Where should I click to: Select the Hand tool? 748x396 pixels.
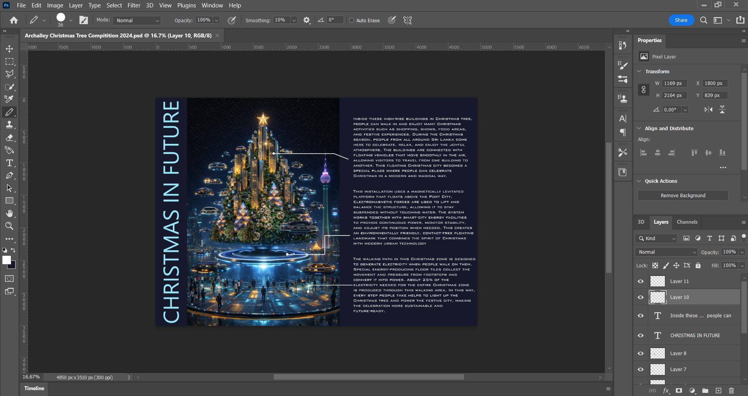pos(9,213)
